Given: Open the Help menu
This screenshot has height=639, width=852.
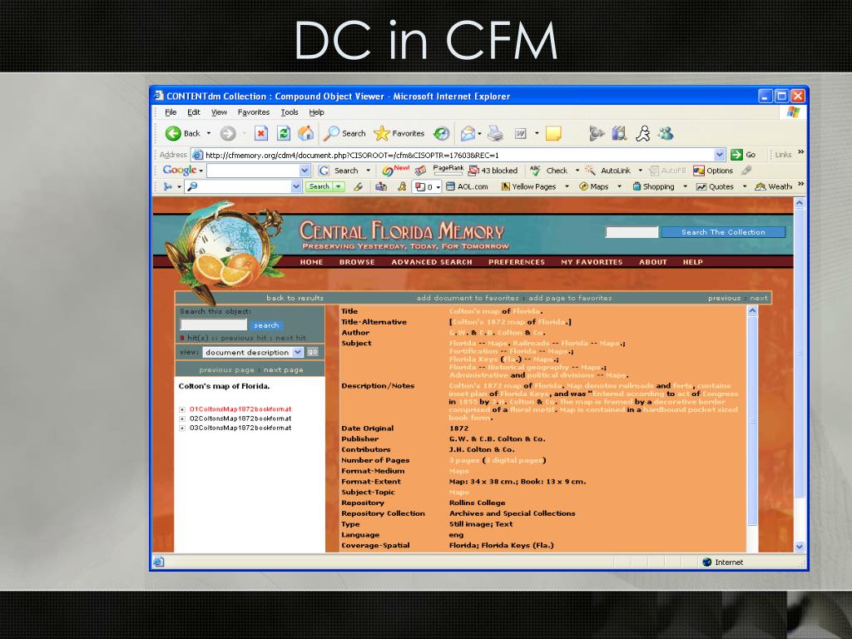Looking at the screenshot, I should [x=316, y=112].
